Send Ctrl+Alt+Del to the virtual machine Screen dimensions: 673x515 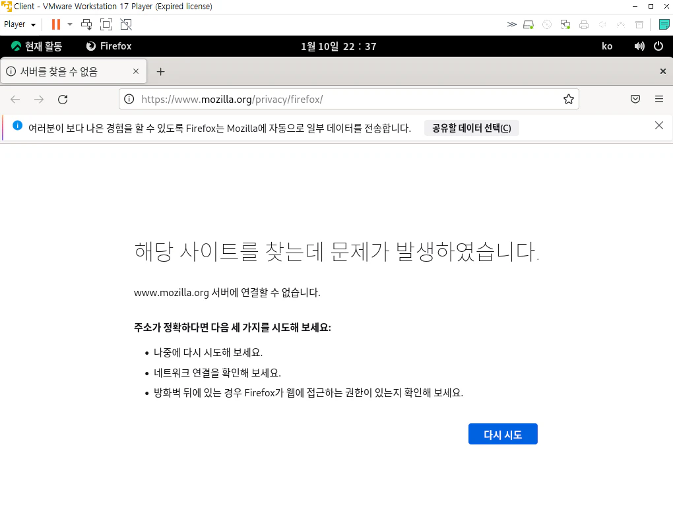86,24
